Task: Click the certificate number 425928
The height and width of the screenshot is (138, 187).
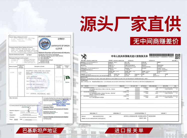Action: (x=59, y=49)
